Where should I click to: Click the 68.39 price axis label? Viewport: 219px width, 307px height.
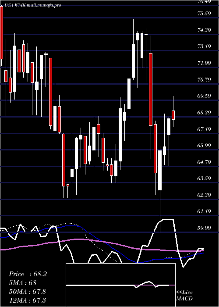(x=205, y=112)
